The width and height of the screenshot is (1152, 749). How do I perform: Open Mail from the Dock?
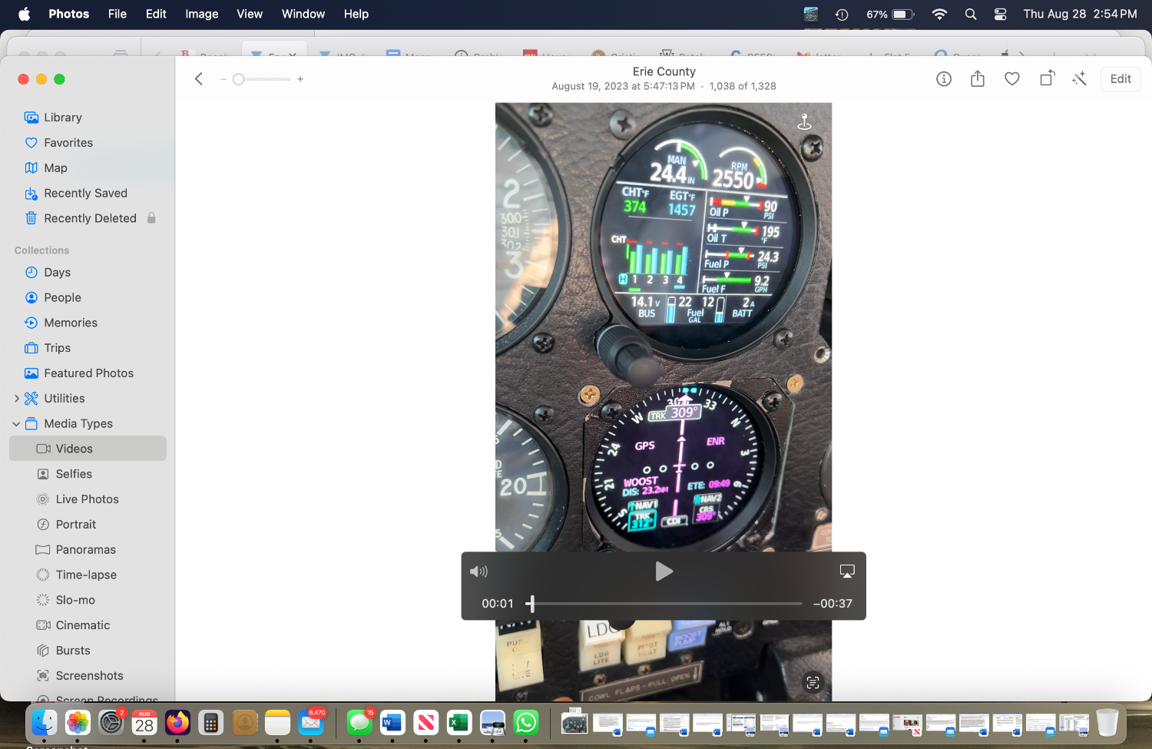pyautogui.click(x=311, y=723)
